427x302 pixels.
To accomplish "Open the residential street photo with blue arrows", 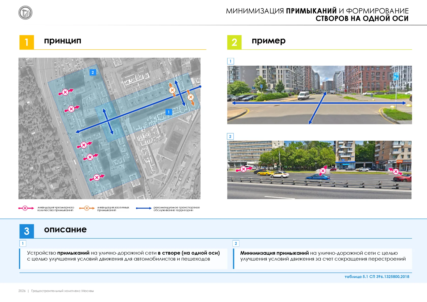I will (319, 95).
